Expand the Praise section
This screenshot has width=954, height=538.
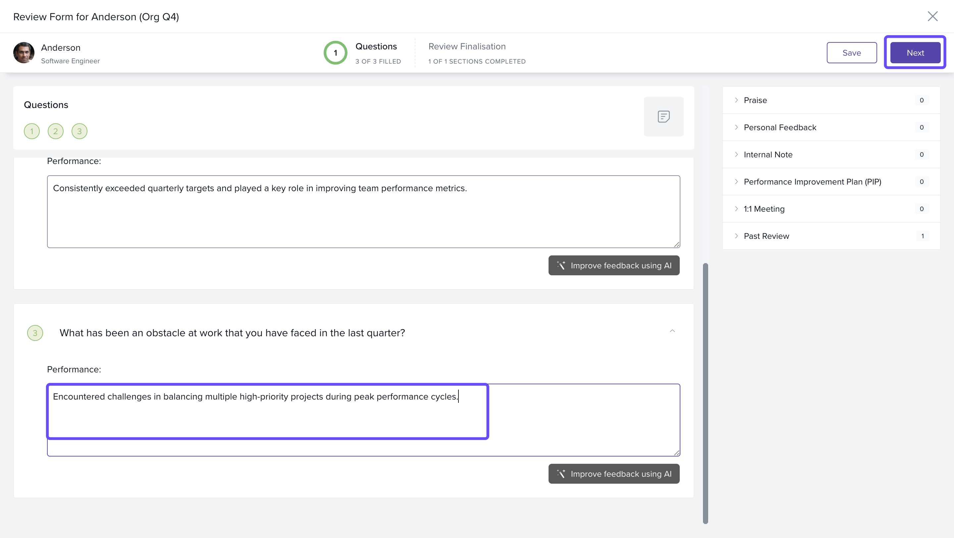pyautogui.click(x=755, y=100)
